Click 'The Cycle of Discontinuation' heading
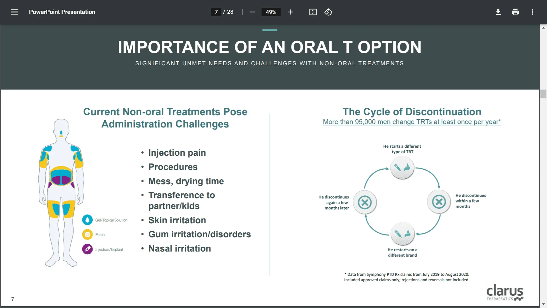The height and width of the screenshot is (308, 547). (x=412, y=112)
